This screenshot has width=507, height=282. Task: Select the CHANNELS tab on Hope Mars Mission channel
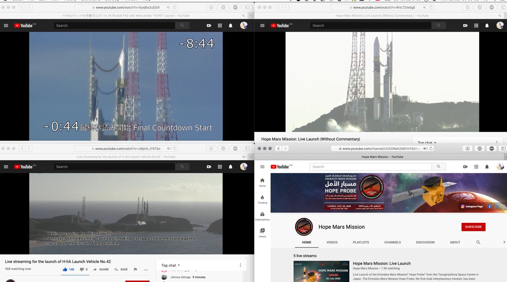[x=393, y=242]
